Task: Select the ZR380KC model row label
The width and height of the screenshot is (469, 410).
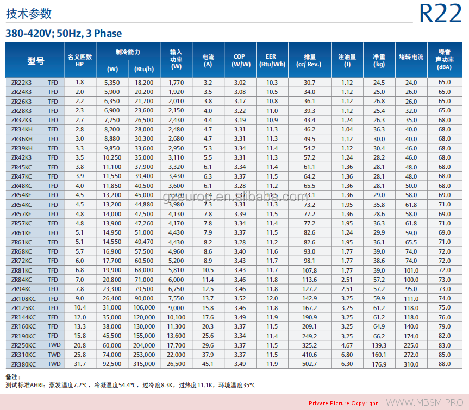Action: point(23,364)
